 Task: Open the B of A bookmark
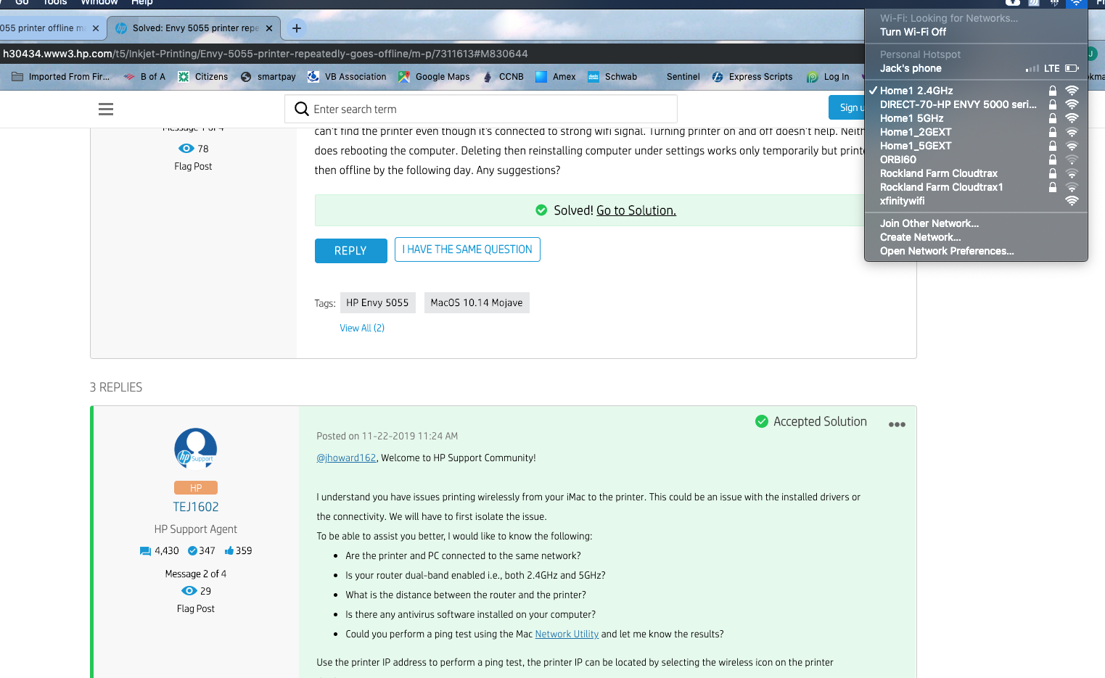tap(144, 77)
